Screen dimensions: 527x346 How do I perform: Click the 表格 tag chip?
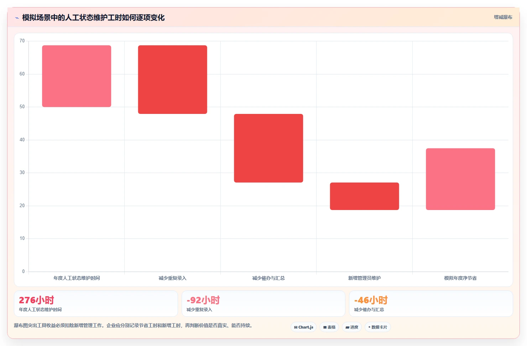(329, 327)
